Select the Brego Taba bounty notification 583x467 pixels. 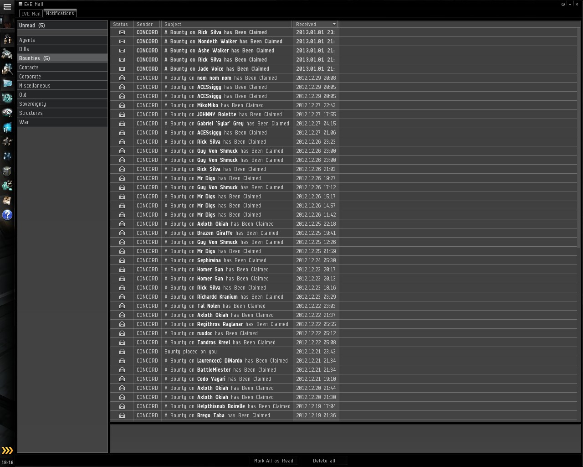tap(344, 415)
